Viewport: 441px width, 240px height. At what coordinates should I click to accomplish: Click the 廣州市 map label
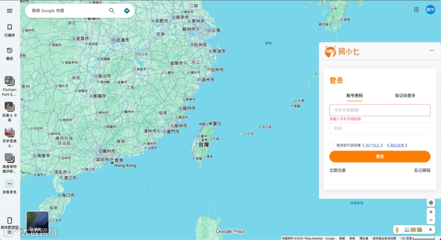tap(109, 151)
